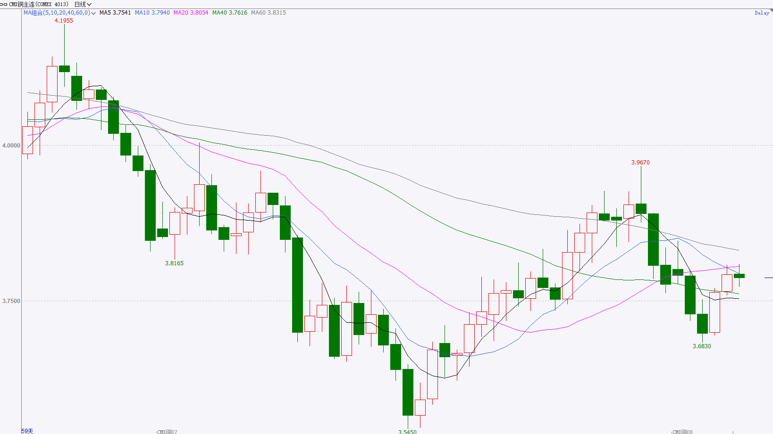
Task: Click the MA10 3.7940 indicator value
Action: pos(152,13)
